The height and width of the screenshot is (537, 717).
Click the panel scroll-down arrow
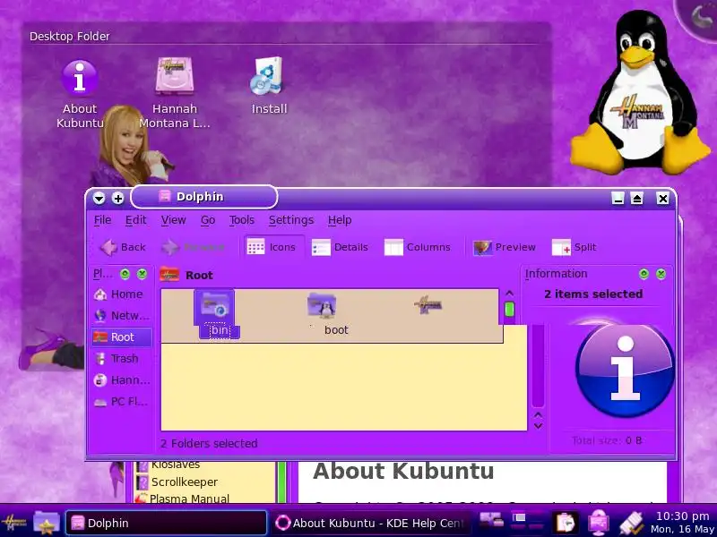click(x=539, y=426)
